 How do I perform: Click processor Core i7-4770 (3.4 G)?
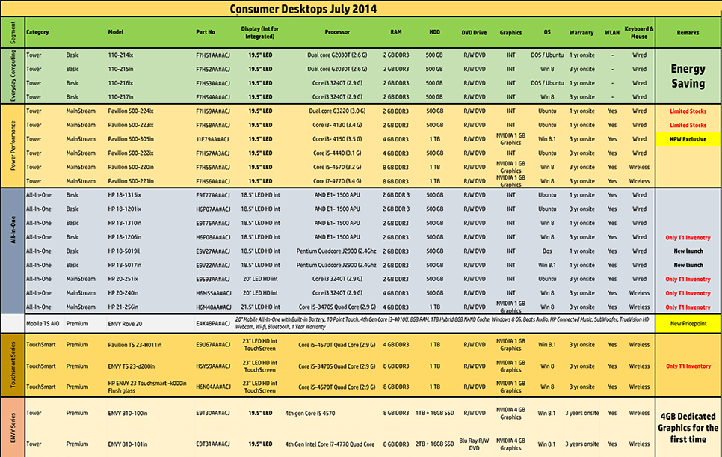click(x=337, y=181)
